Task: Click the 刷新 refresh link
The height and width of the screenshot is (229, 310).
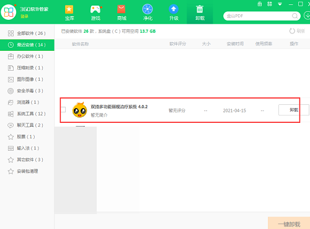Action: click(x=297, y=31)
